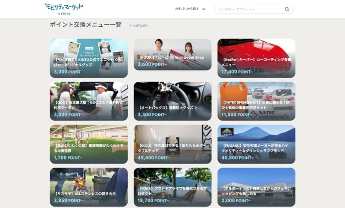Open the ROOKIE Racing Official Goods Shop card
Image resolution: width=345 pixels, height=208 pixels.
pos(172,54)
